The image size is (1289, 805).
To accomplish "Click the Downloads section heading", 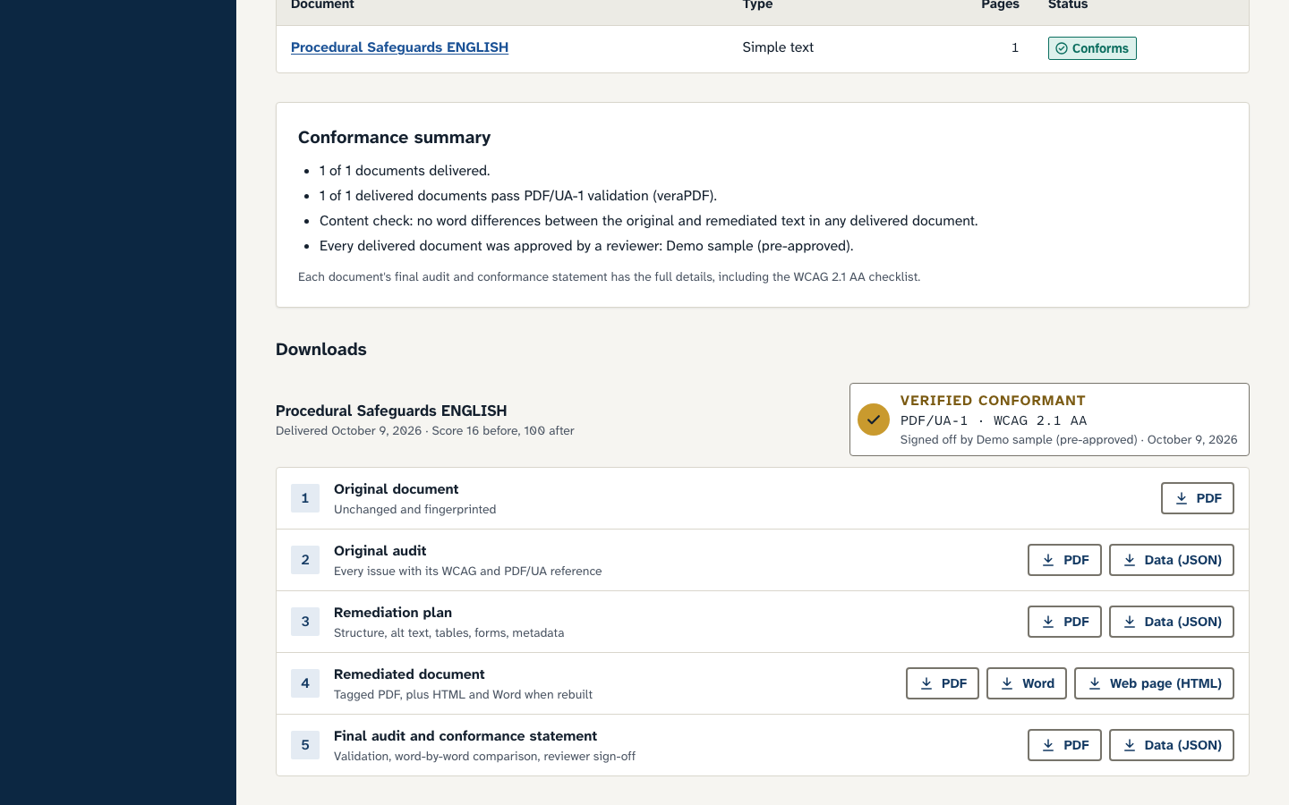I will [321, 350].
